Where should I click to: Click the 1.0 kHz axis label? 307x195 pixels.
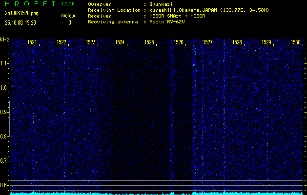click(4, 88)
